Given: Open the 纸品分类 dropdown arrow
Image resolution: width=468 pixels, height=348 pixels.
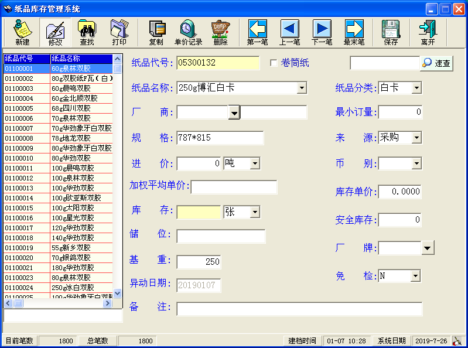Looking at the screenshot, I should point(416,88).
